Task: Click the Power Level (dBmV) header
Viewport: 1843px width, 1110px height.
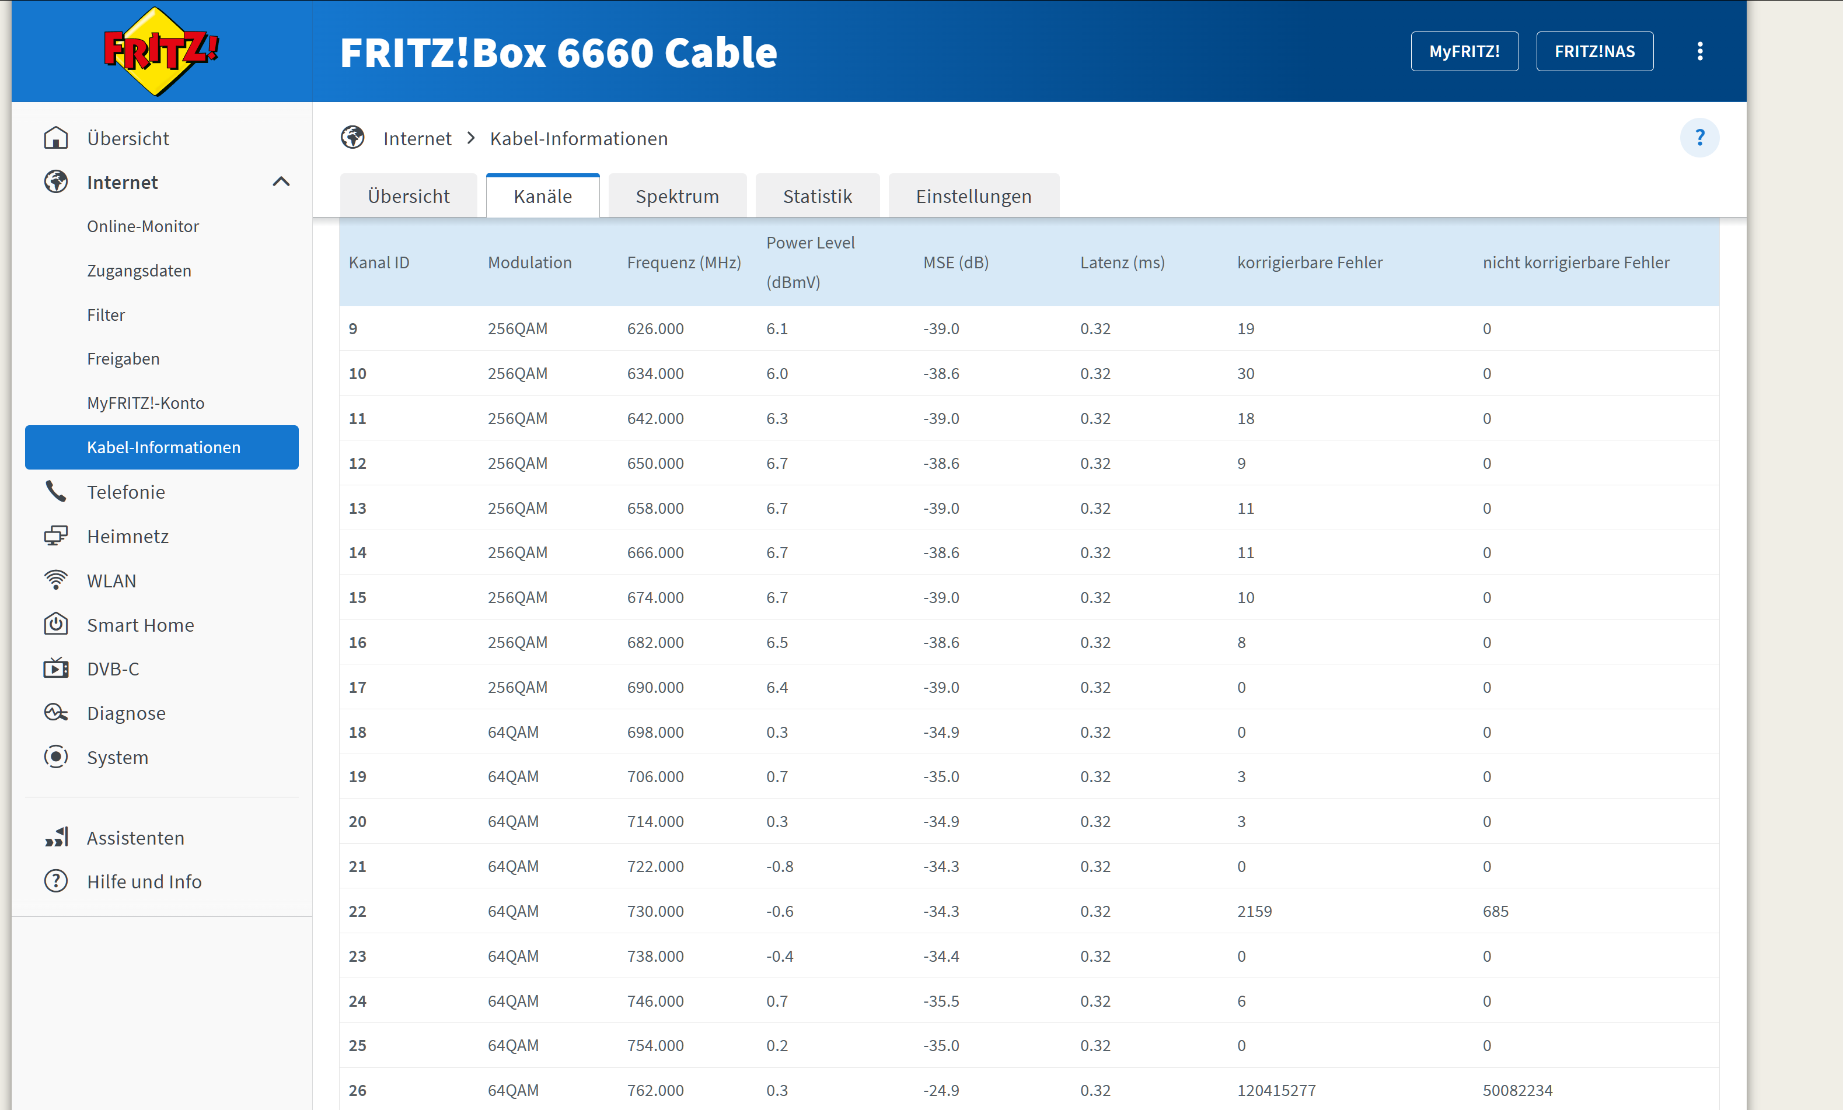Action: pos(810,262)
